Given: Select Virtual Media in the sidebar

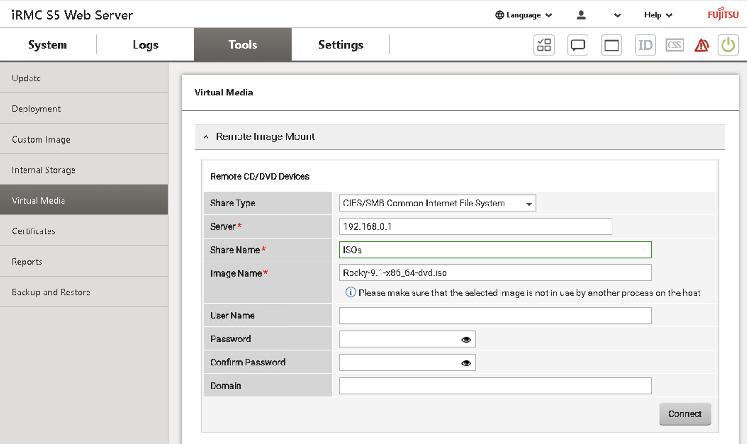Looking at the screenshot, I should click(x=84, y=200).
